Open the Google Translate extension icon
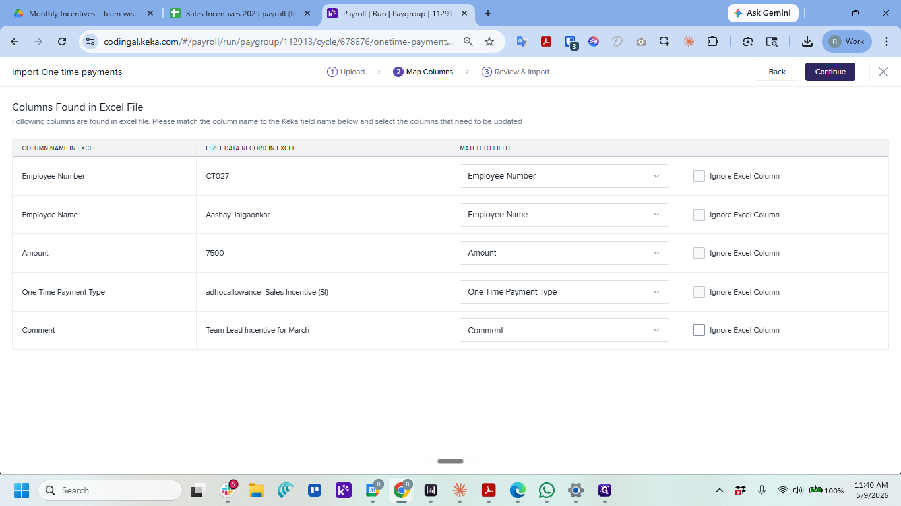The width and height of the screenshot is (901, 506). [522, 42]
